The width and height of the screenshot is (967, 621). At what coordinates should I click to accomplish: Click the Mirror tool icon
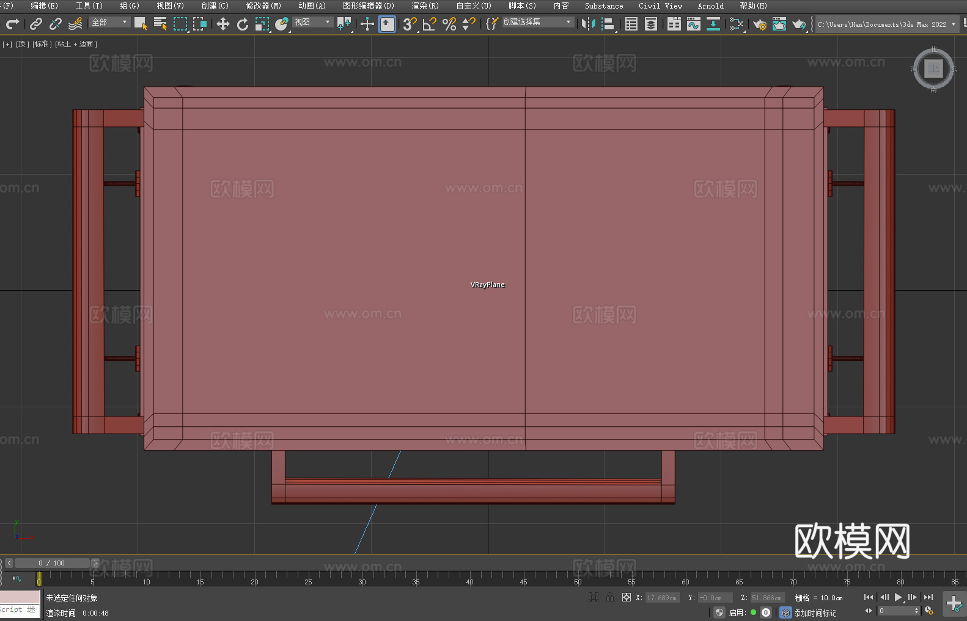(x=589, y=24)
